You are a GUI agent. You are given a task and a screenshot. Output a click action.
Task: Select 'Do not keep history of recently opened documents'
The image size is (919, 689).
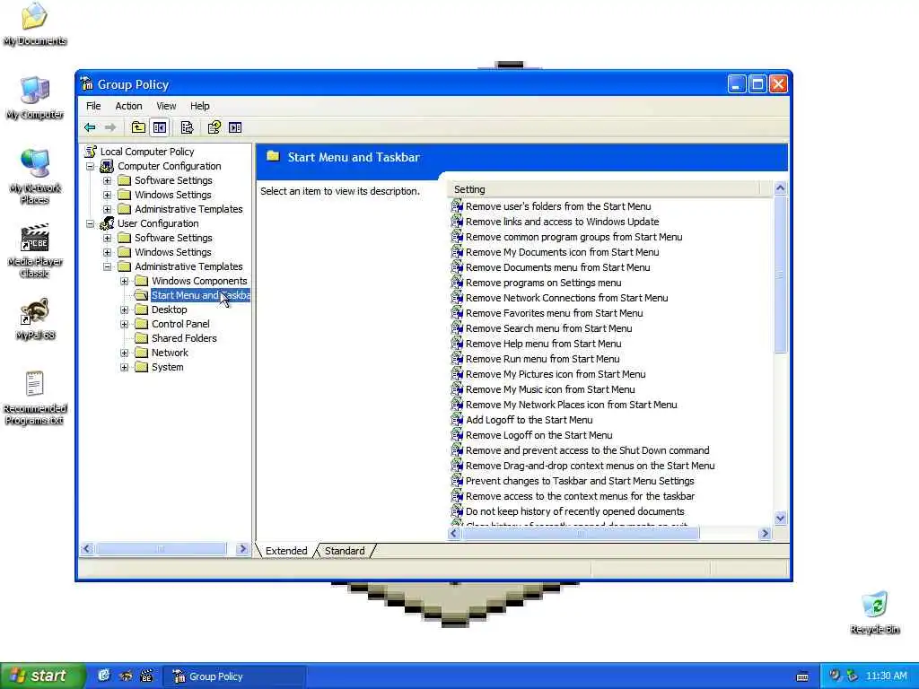point(575,510)
